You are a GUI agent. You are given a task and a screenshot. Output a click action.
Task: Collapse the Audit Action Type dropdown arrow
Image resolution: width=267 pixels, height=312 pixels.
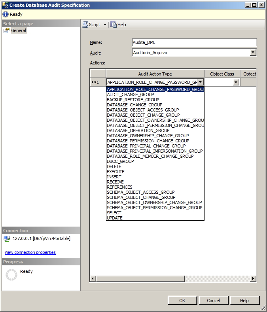(201, 82)
